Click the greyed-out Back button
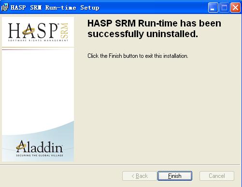The width and height of the screenshot is (242, 187). coord(139,176)
